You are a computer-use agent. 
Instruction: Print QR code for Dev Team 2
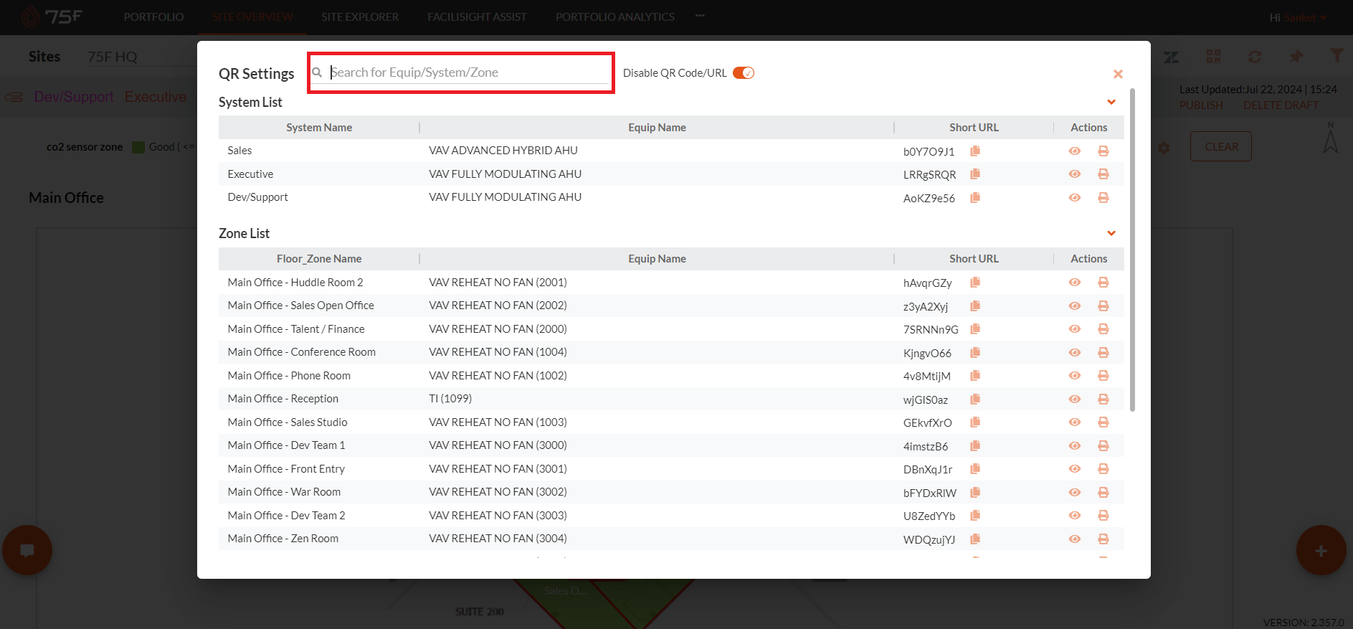tap(1103, 516)
